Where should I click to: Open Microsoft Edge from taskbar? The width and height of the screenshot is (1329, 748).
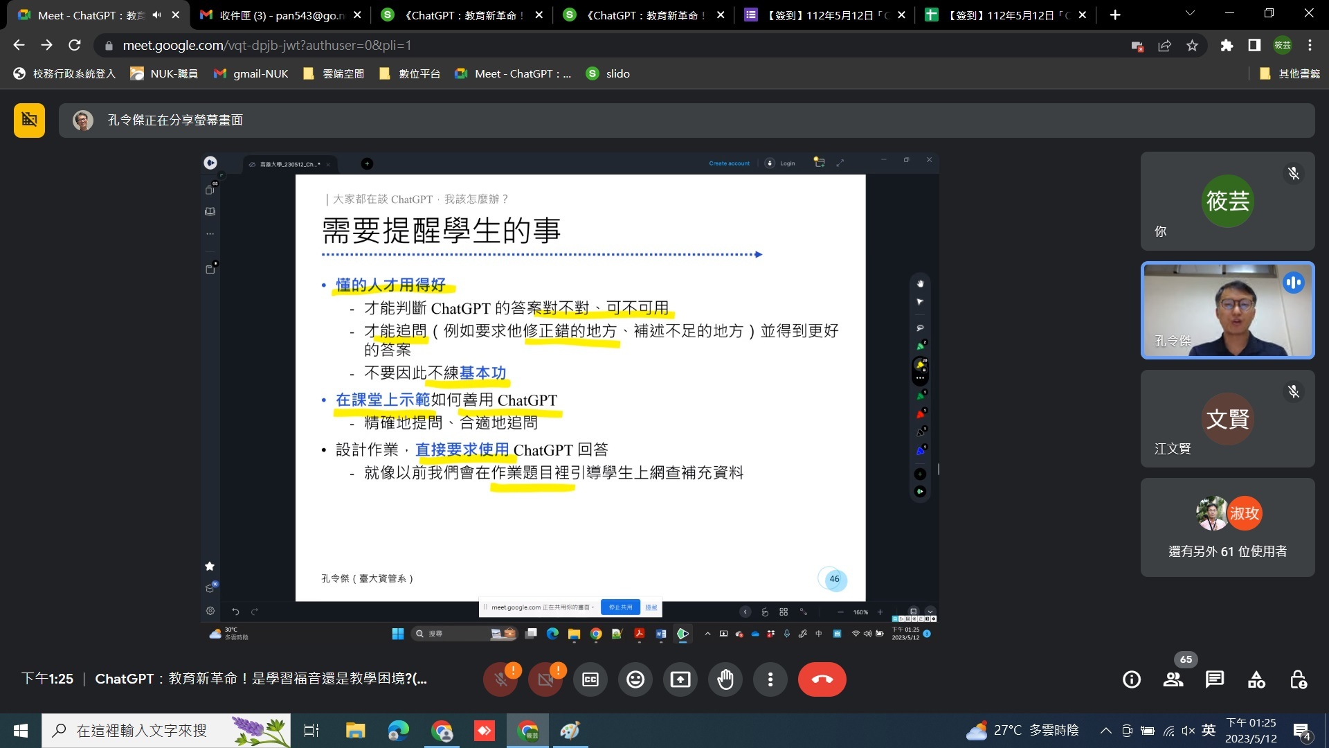point(399,731)
